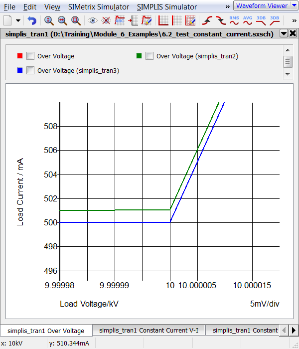
Task: Click the new document page icon
Action: coord(7,20)
